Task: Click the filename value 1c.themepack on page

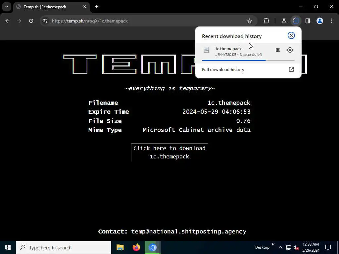Action: click(x=229, y=103)
